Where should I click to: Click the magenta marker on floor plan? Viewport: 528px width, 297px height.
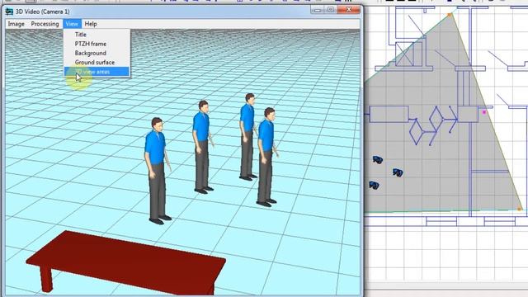(x=484, y=112)
